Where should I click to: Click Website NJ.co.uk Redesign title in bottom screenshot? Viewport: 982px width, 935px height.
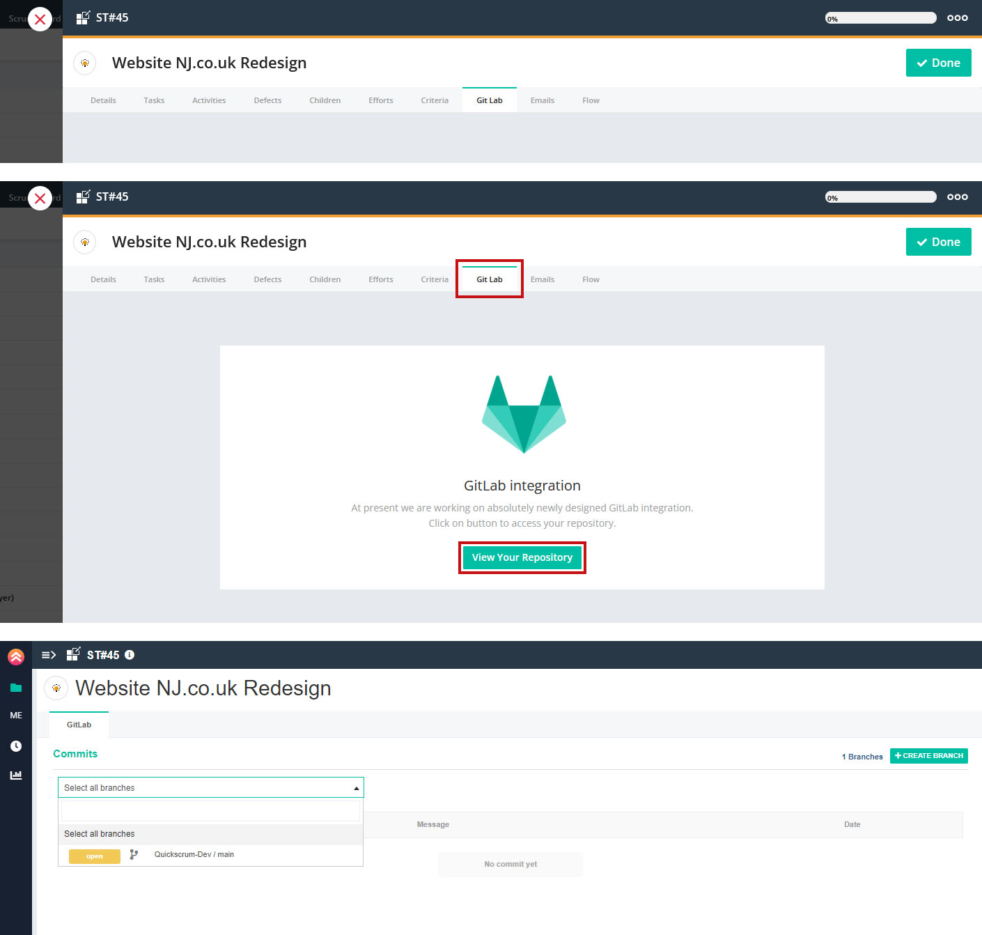point(203,688)
